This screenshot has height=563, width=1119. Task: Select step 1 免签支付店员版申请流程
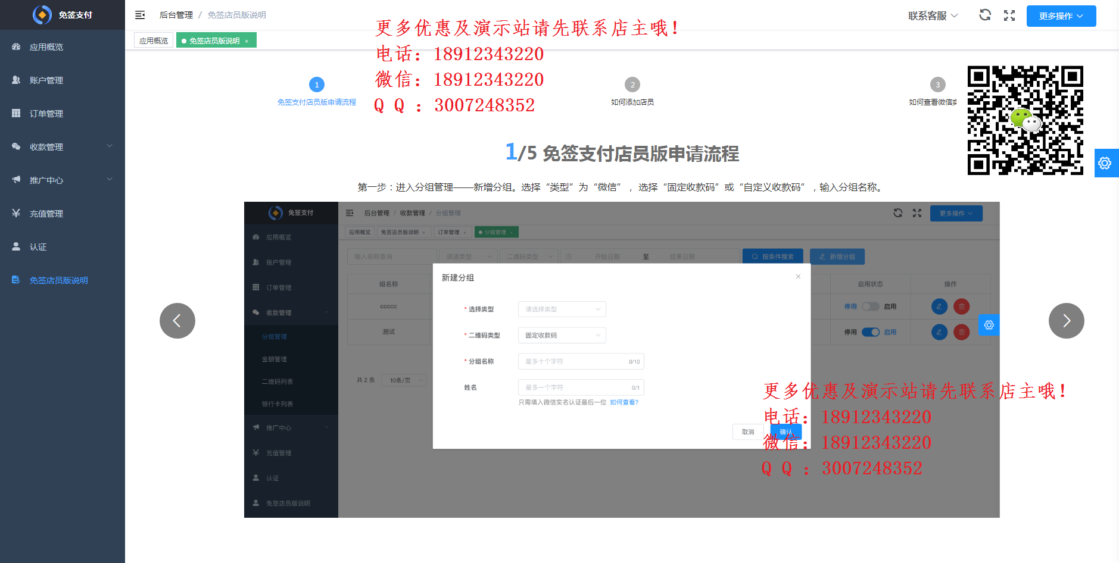tap(317, 92)
